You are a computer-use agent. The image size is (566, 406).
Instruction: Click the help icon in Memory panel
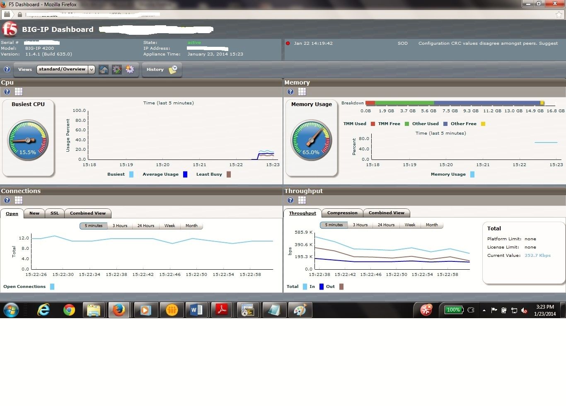coord(290,92)
